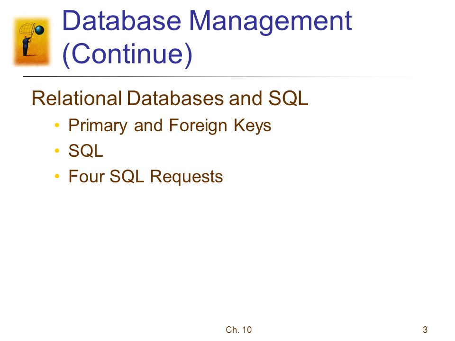The image size is (455, 341).
Task: Click the 'Ch. 10' footer text
Action: (x=238, y=330)
